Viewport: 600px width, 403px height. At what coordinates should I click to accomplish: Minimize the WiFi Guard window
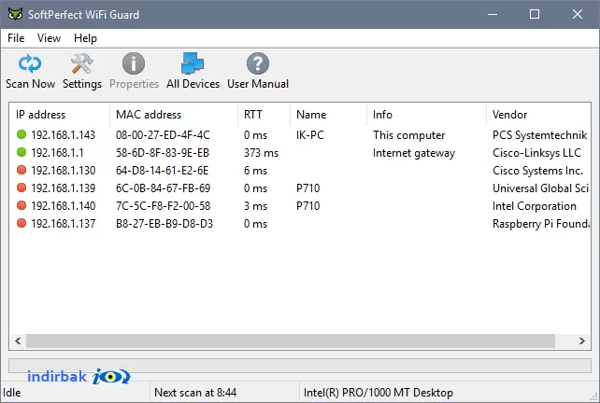(493, 15)
